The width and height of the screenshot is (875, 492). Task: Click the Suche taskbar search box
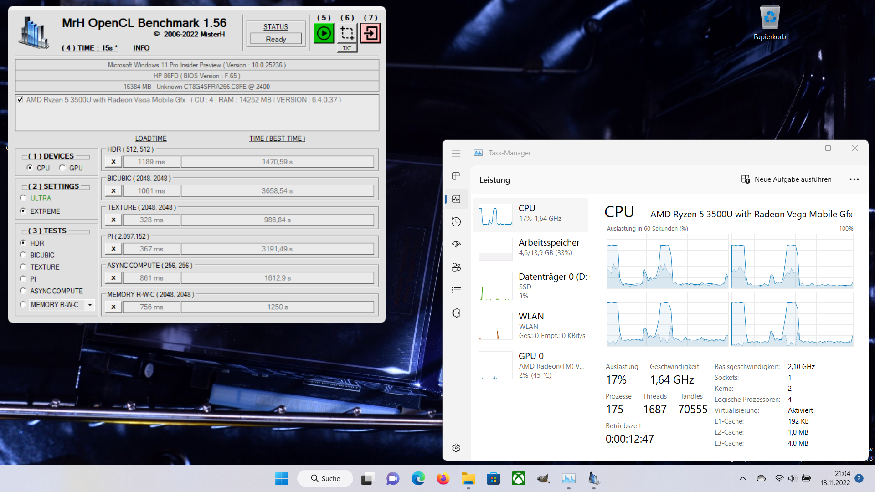(x=325, y=478)
